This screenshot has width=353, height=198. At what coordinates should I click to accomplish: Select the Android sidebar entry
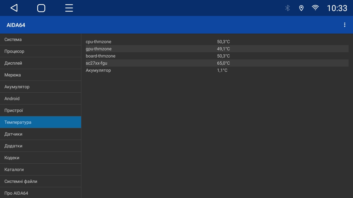(x=41, y=98)
